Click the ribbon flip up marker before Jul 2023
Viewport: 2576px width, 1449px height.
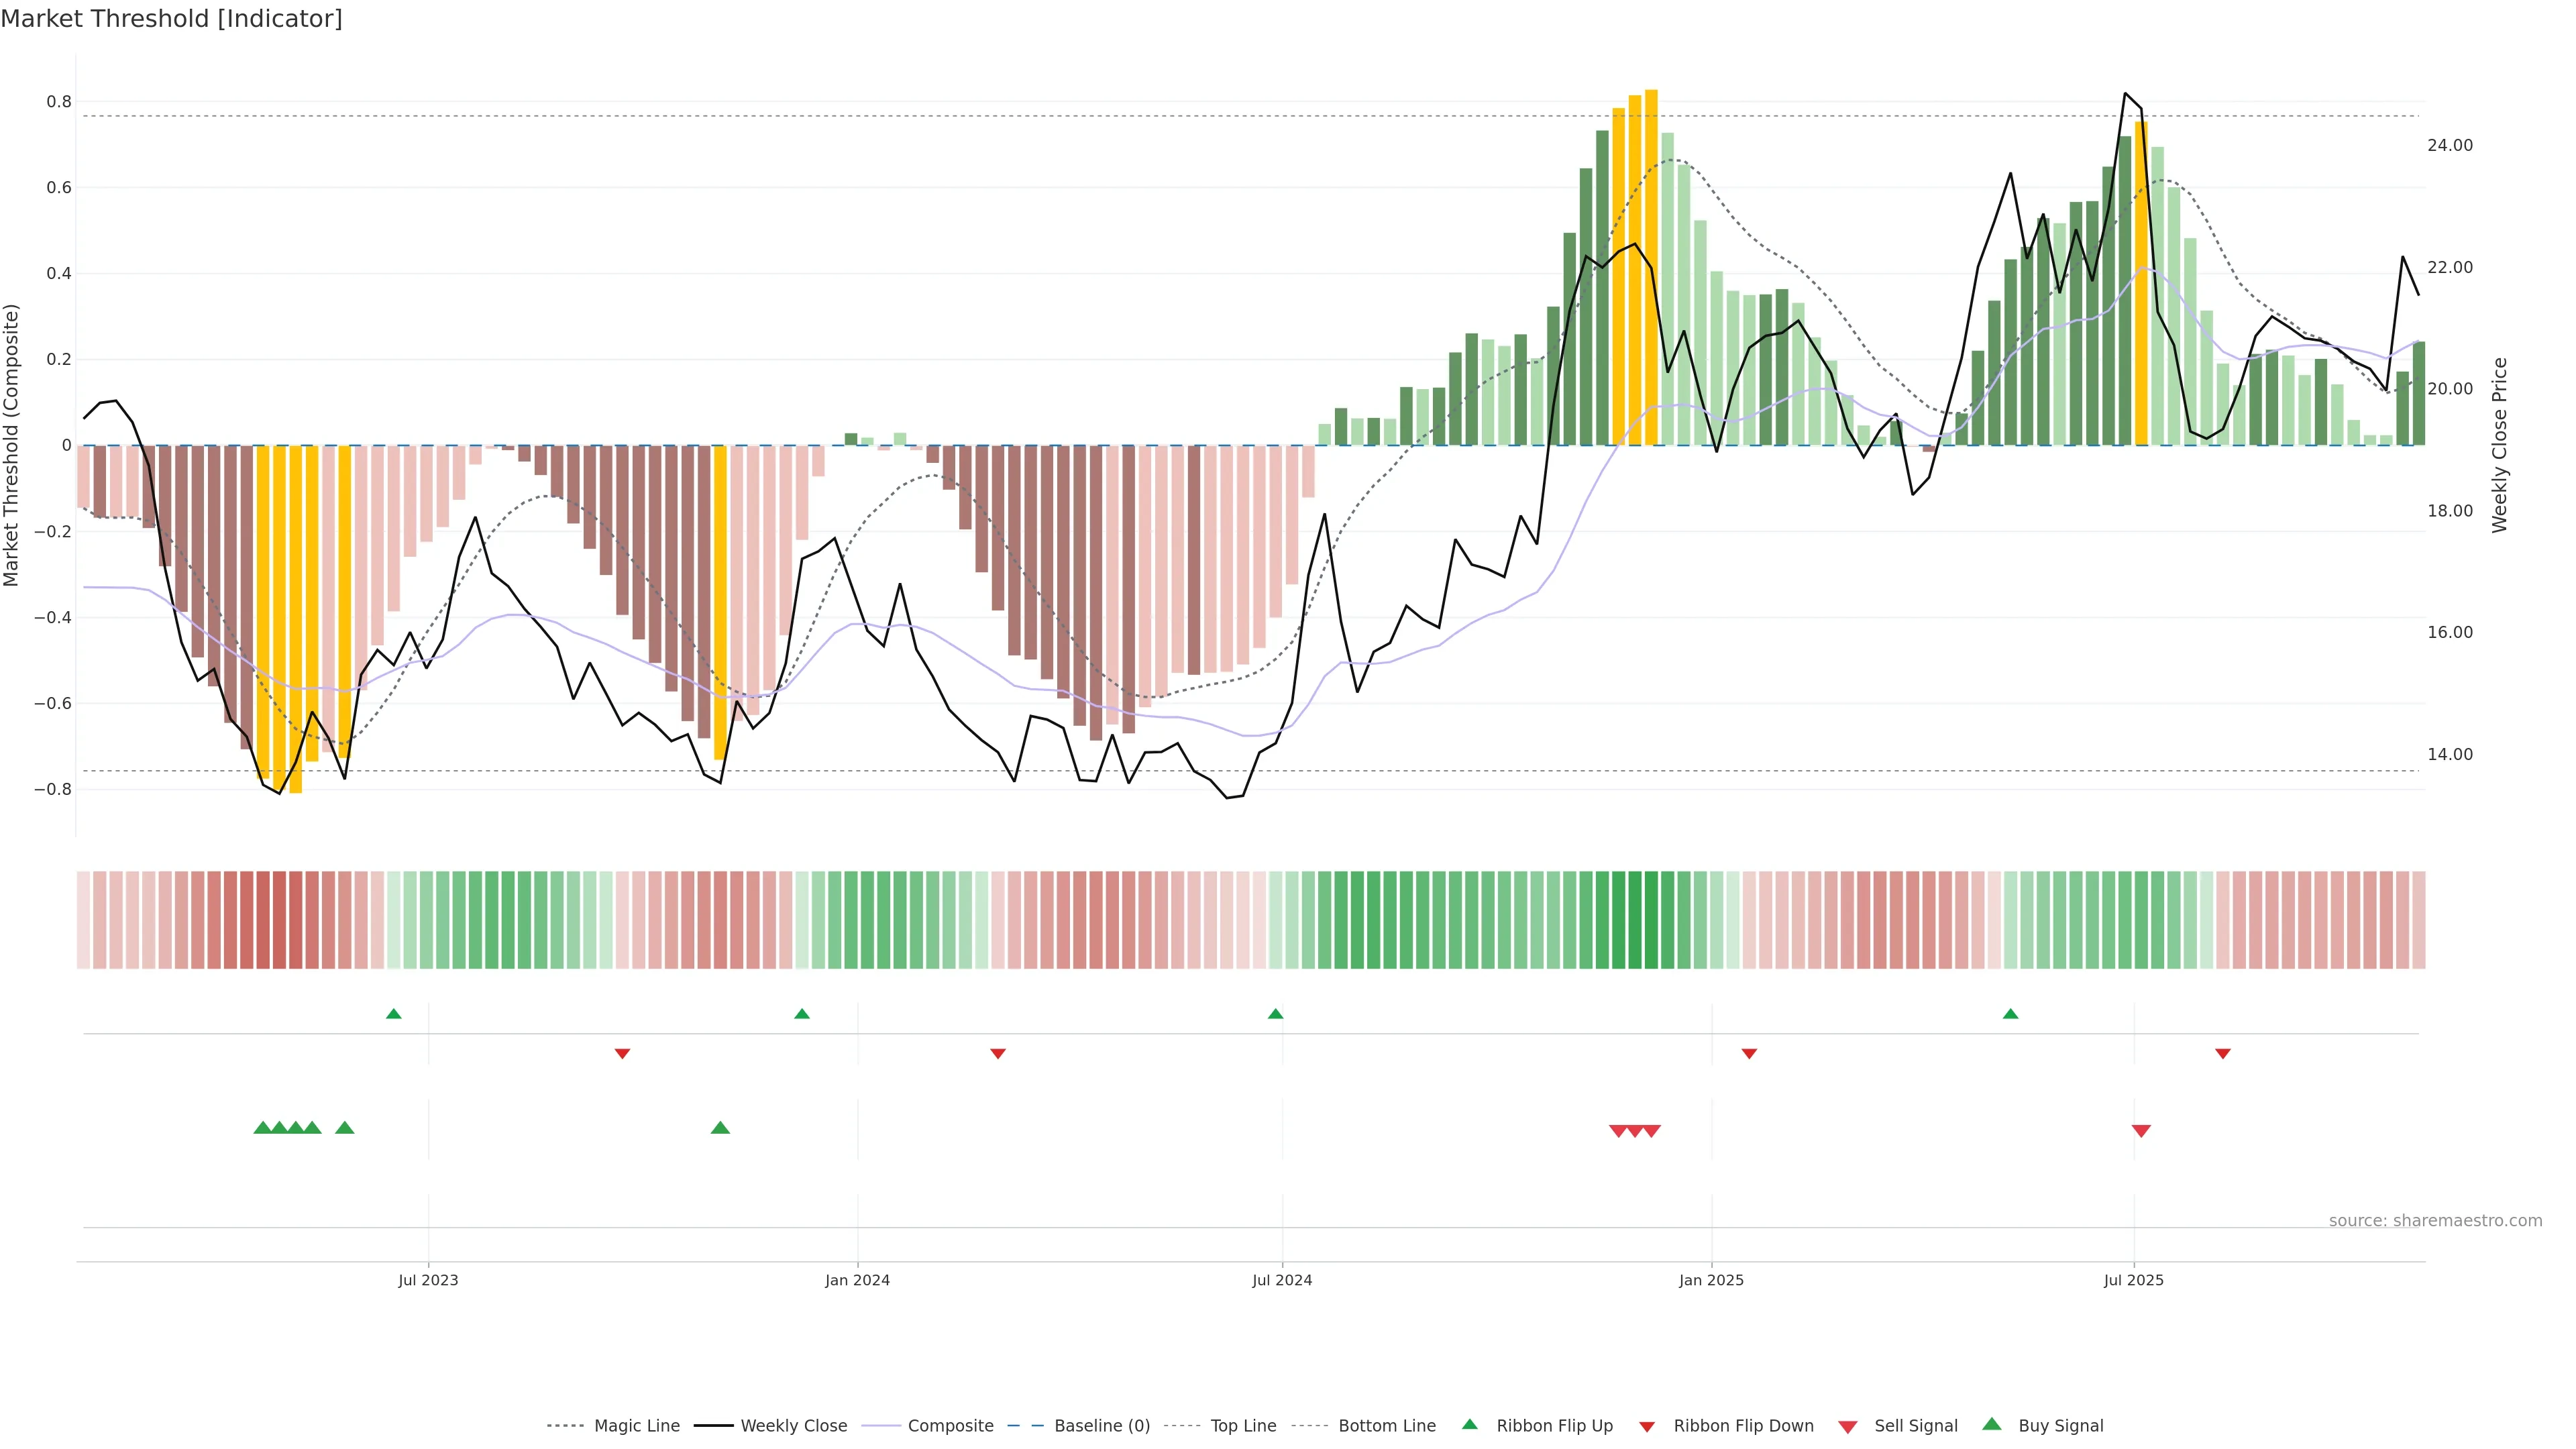point(394,1014)
